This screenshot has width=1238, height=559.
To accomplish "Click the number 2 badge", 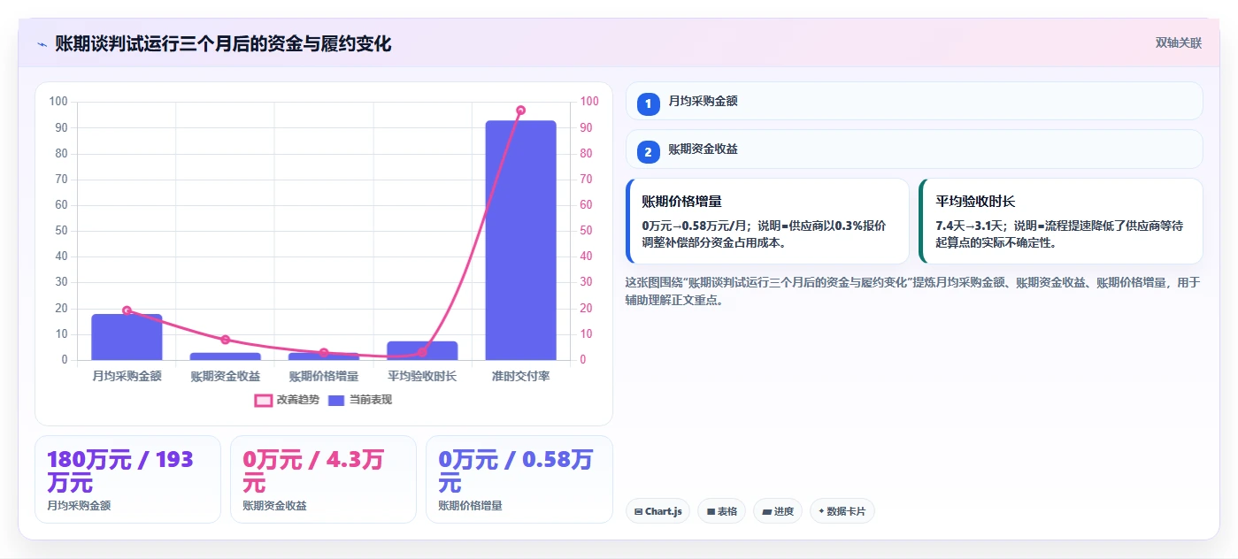I will 648,152.
